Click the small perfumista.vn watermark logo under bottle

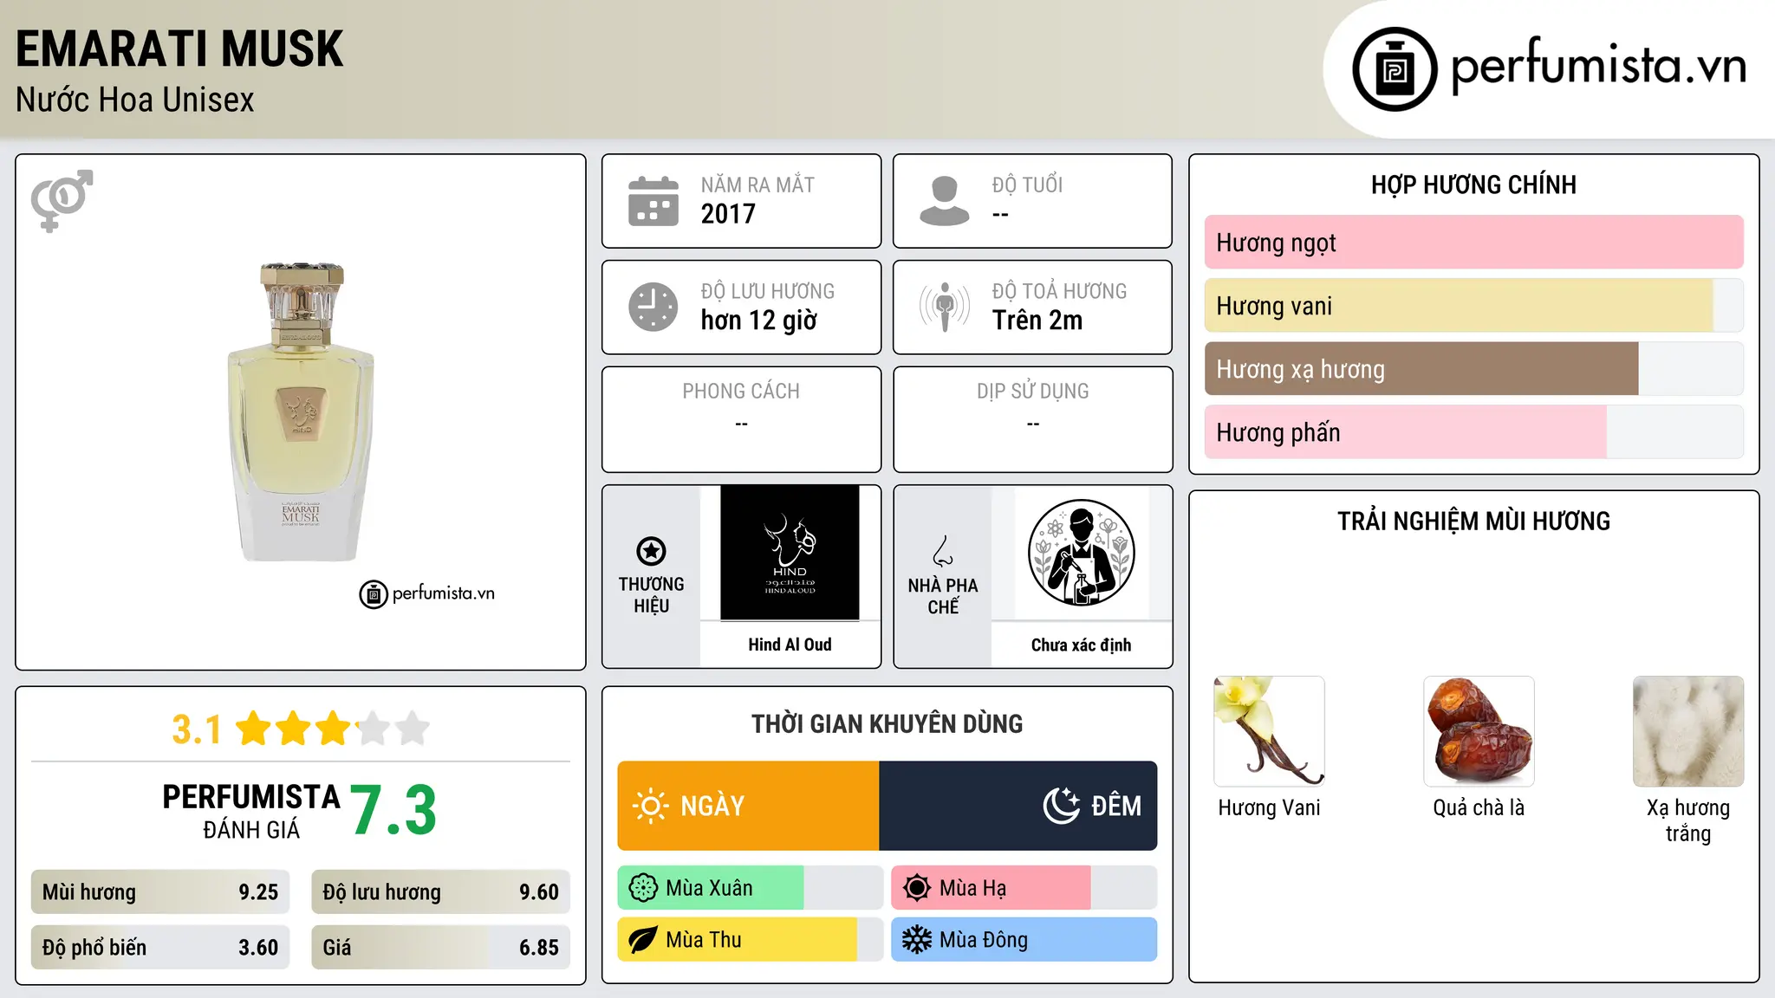pos(427,594)
